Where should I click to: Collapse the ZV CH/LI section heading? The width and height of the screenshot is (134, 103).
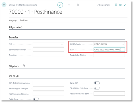pyautogui.click(x=14, y=76)
